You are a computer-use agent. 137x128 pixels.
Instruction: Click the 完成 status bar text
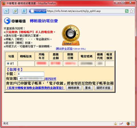(x=6, y=123)
